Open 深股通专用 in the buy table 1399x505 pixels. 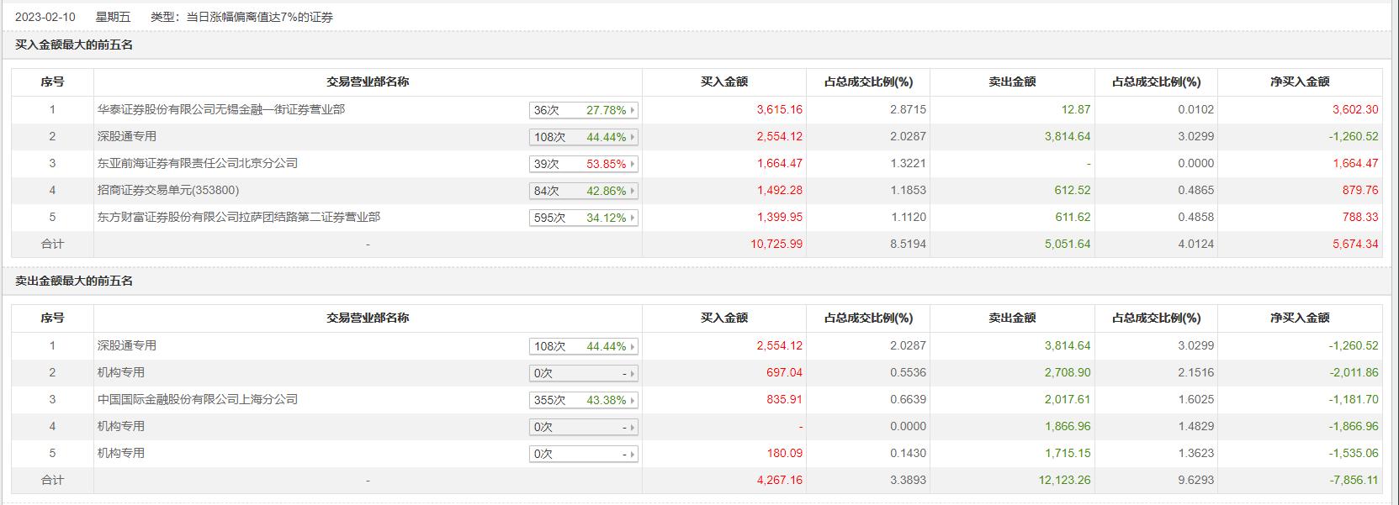point(127,136)
